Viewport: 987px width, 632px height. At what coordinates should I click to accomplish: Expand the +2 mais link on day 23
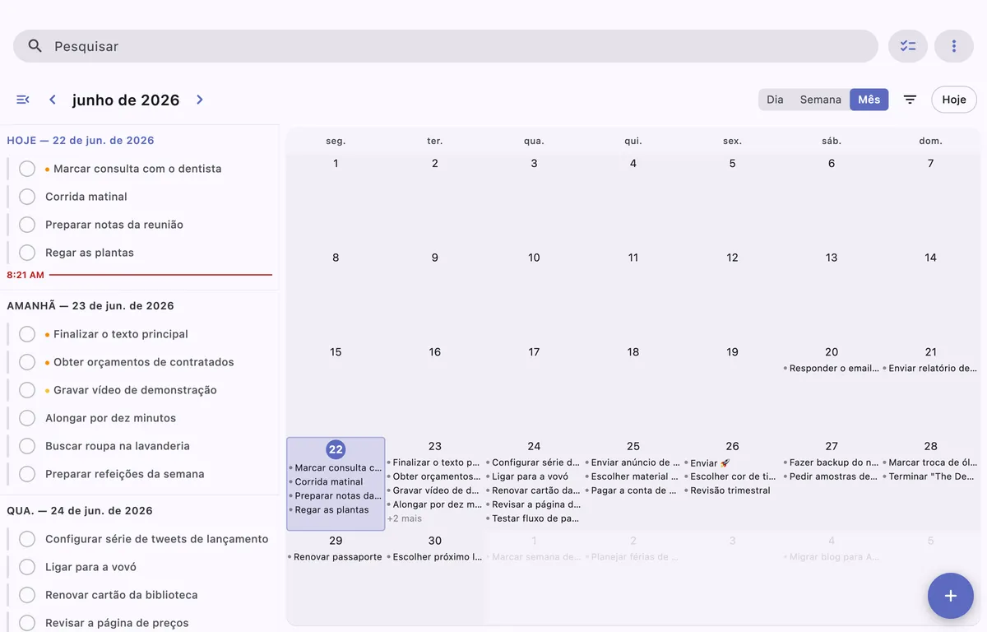tap(405, 518)
